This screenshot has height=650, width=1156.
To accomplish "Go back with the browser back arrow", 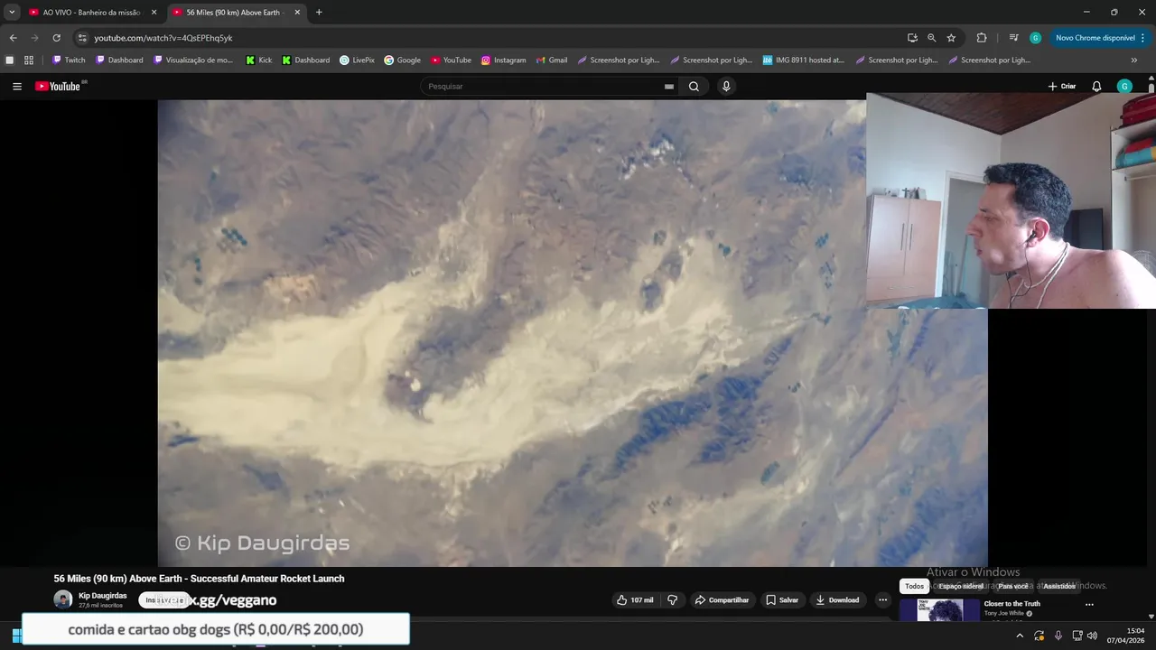I will [x=13, y=38].
